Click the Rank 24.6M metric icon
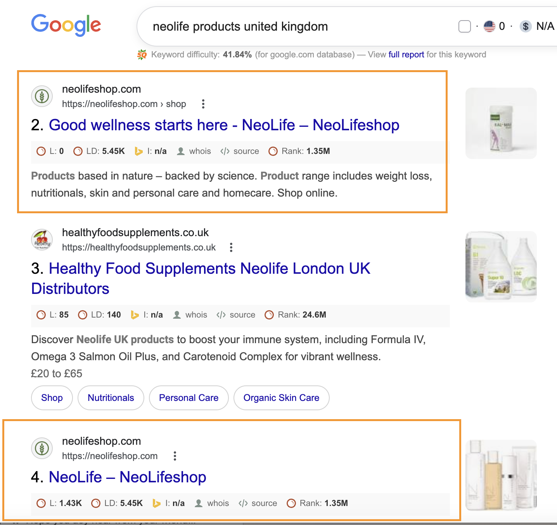 pos(269,315)
